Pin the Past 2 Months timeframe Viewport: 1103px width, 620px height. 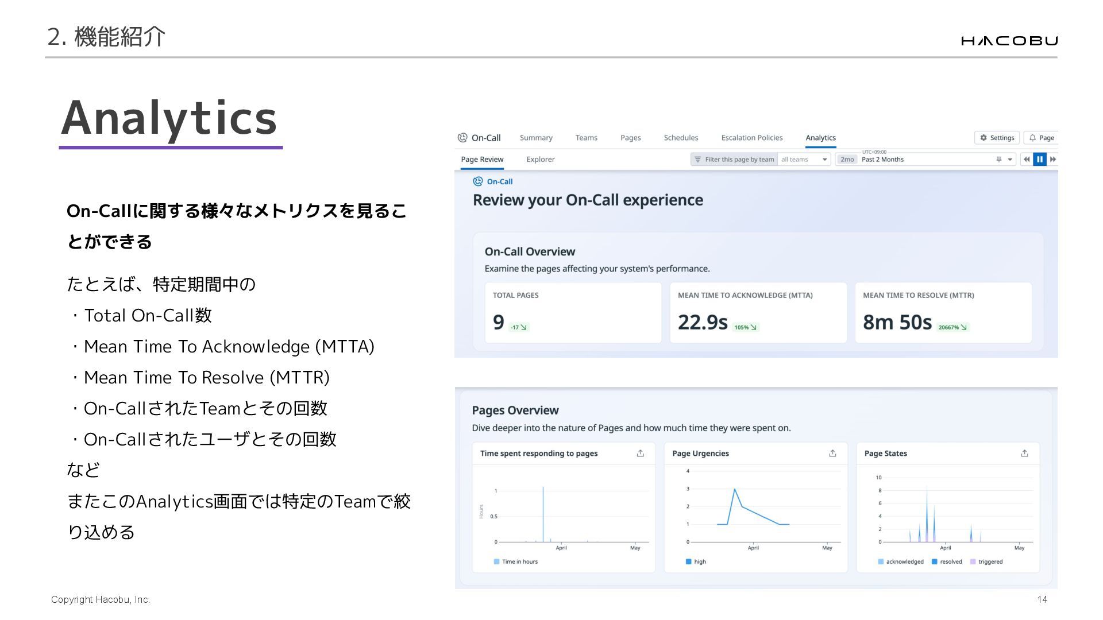[x=999, y=160]
